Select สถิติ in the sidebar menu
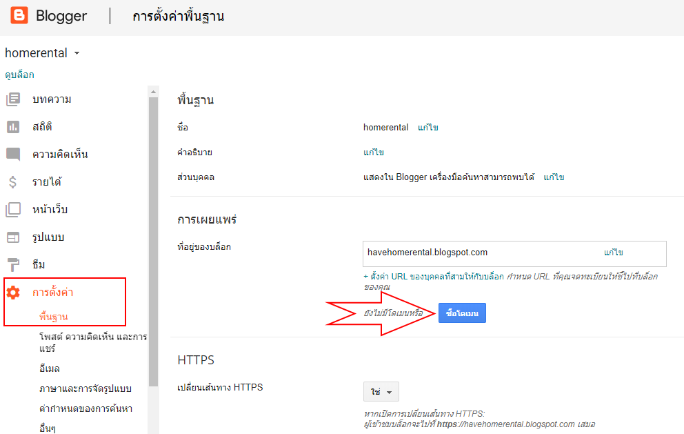This screenshot has height=434, width=684. (42, 127)
